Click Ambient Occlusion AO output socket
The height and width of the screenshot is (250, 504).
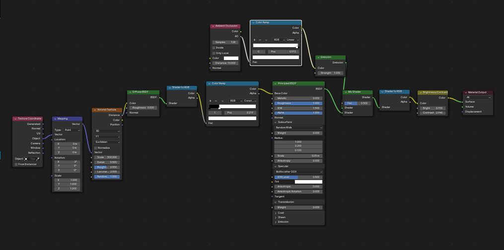[241, 36]
